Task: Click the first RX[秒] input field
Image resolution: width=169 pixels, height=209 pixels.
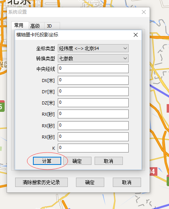Action: point(93,114)
